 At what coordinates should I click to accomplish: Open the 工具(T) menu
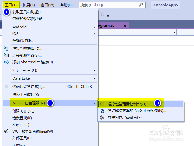(11, 5)
